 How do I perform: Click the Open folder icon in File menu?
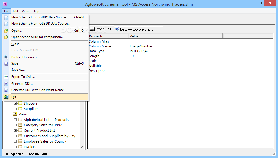coord(6,31)
